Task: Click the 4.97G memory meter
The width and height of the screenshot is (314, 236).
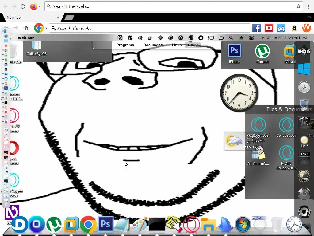Action: coord(304,159)
